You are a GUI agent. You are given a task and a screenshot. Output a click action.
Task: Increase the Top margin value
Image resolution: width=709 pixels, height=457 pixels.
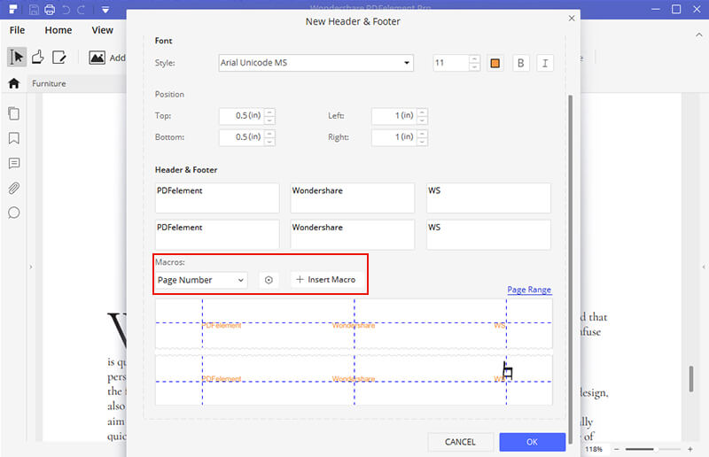(x=269, y=112)
